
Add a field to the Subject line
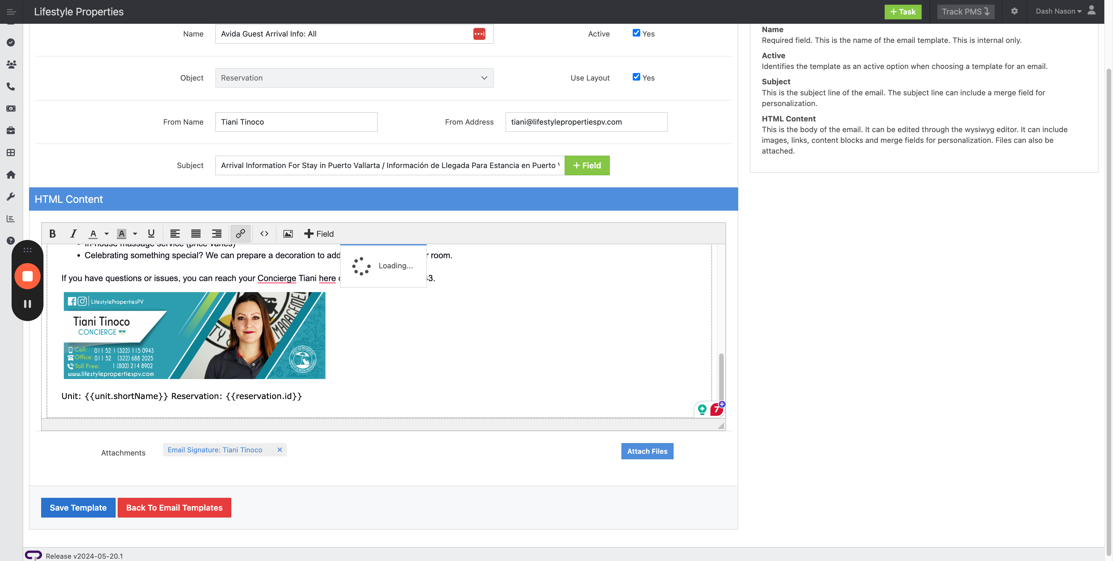click(587, 165)
